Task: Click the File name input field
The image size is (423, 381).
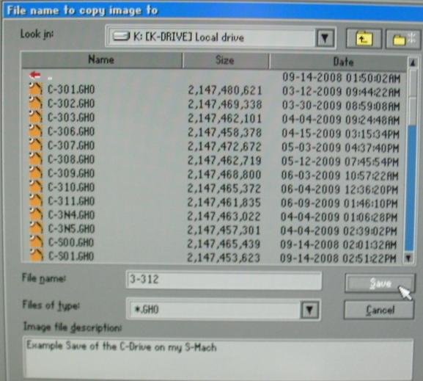Action: (224, 280)
